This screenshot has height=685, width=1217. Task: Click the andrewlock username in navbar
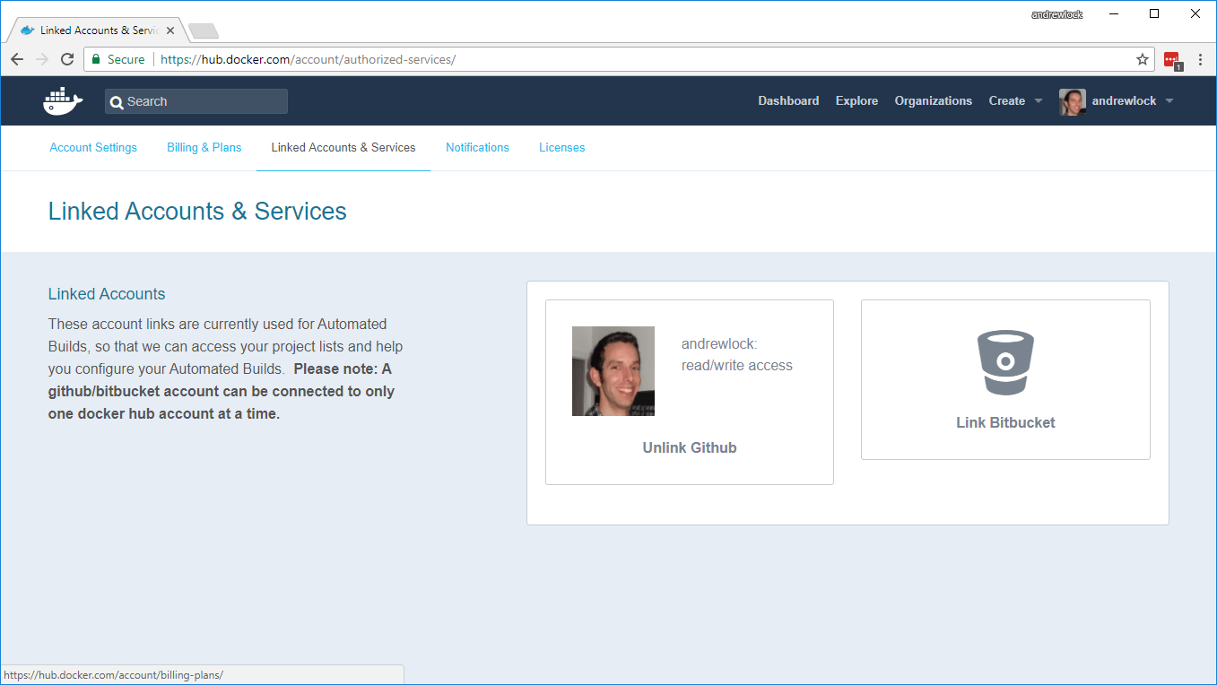coord(1124,101)
